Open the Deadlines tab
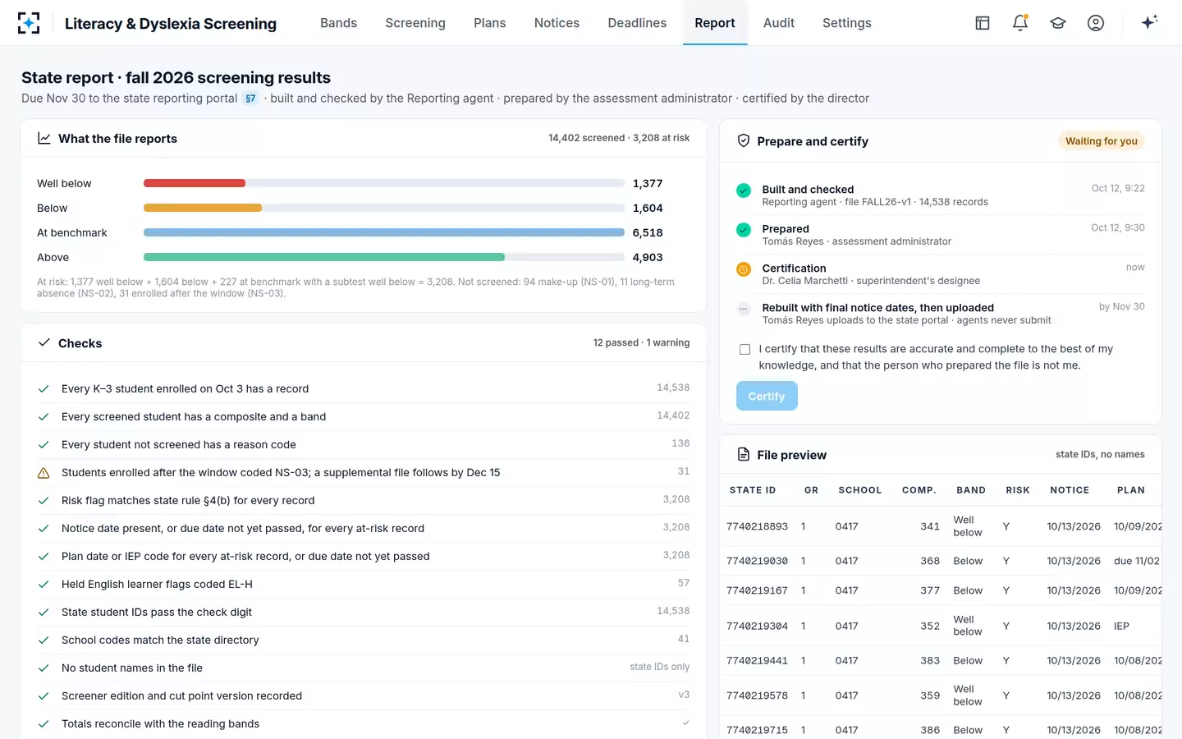This screenshot has width=1182, height=739. 637,23
